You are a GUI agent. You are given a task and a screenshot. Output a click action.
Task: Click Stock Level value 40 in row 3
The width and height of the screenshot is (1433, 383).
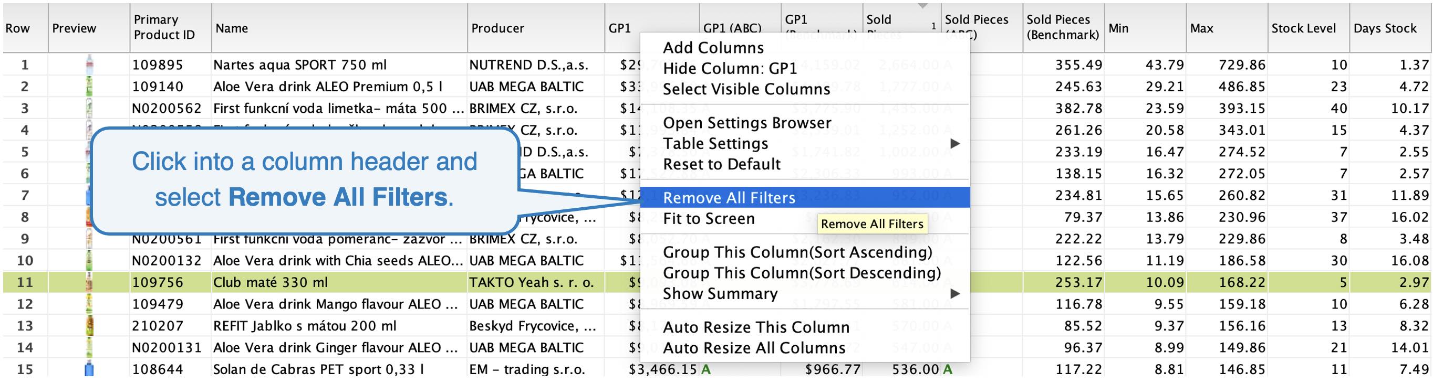[1339, 108]
